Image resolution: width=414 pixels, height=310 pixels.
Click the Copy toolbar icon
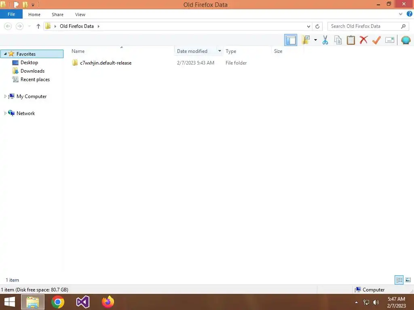(x=338, y=40)
